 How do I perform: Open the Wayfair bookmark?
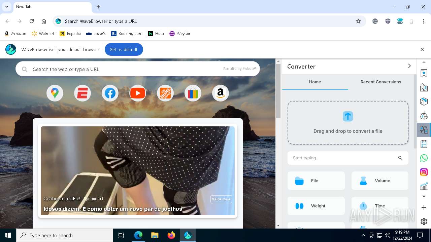(180, 34)
